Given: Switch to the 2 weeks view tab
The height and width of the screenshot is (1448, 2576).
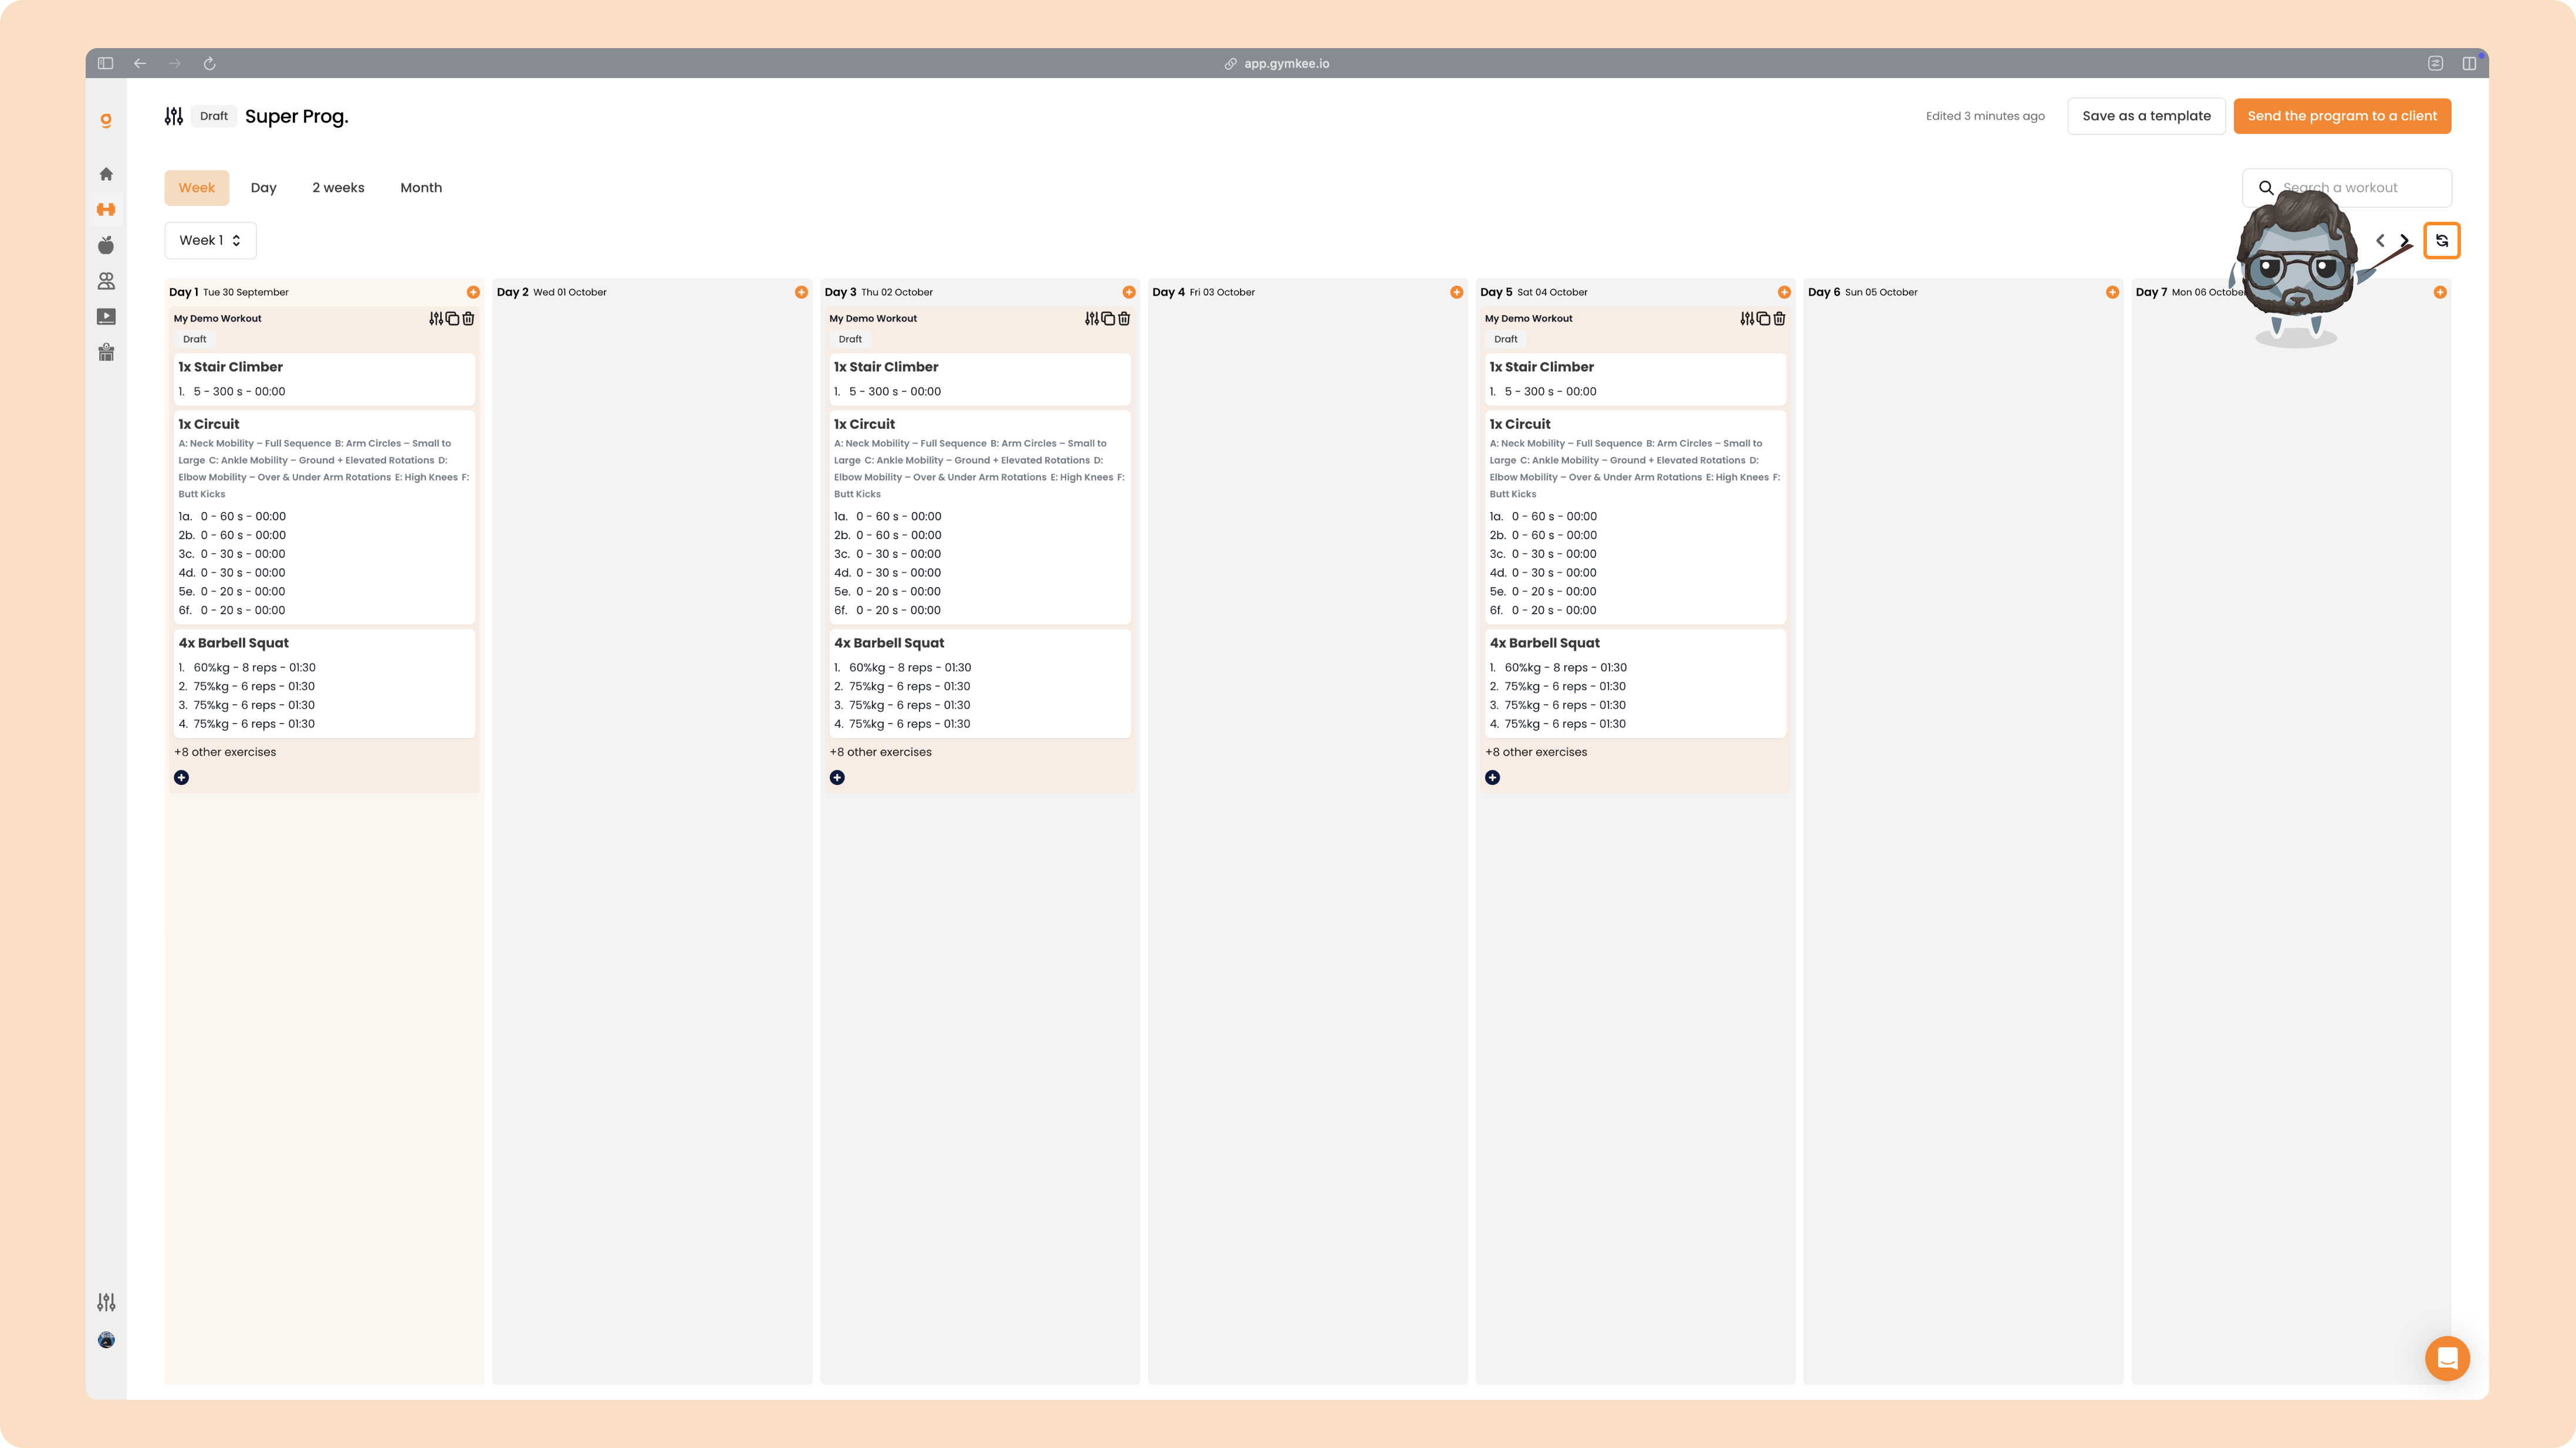Looking at the screenshot, I should (x=338, y=188).
